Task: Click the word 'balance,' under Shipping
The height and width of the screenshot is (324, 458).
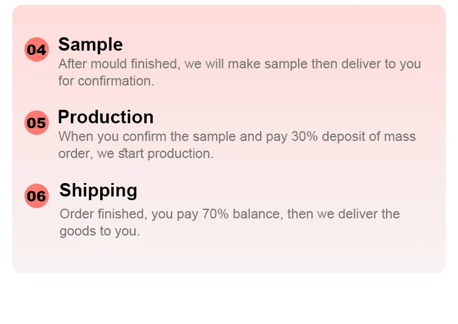Action: click(258, 214)
